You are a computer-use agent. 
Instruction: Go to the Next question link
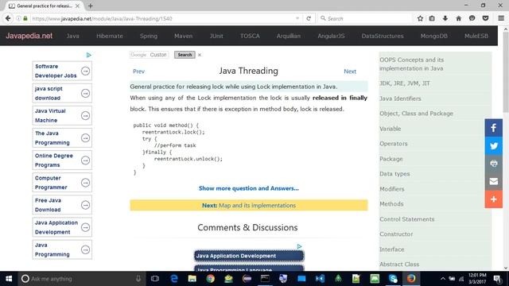[x=350, y=71]
